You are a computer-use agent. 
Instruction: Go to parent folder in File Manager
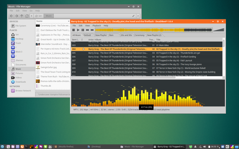pos(22,16)
